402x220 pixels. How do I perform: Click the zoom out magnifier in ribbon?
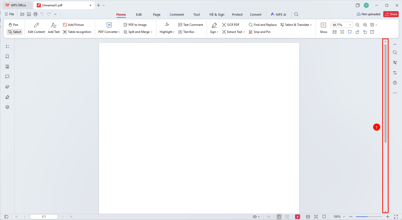357,25
